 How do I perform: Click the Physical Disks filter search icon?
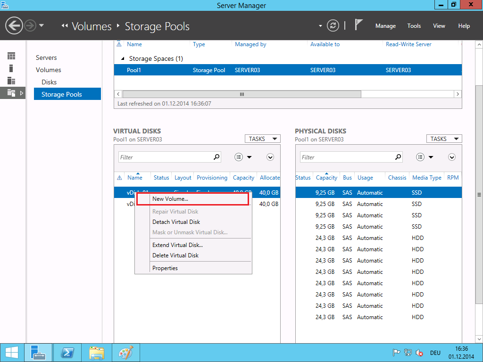click(398, 157)
